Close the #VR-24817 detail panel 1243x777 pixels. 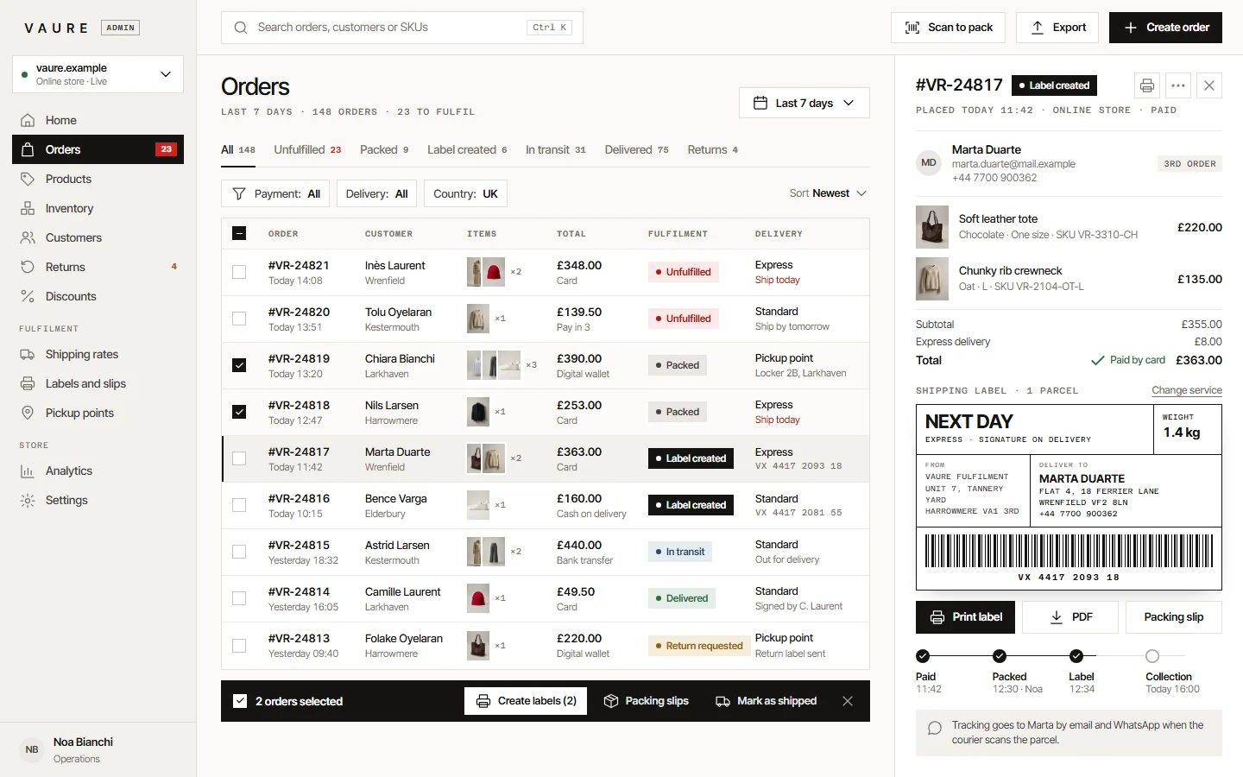tap(1209, 85)
